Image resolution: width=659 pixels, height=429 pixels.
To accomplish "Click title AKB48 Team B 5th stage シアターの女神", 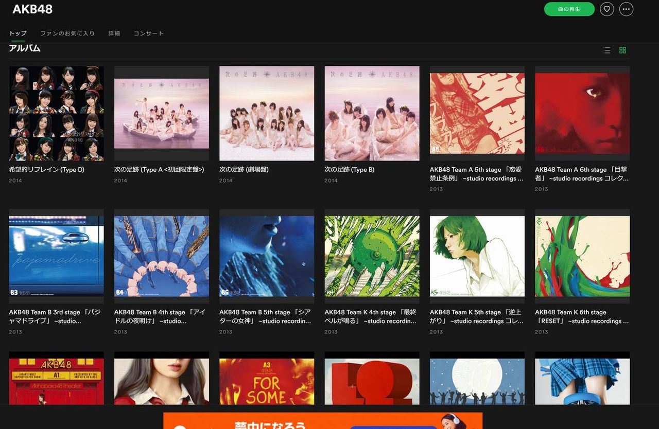I will pyautogui.click(x=265, y=317).
